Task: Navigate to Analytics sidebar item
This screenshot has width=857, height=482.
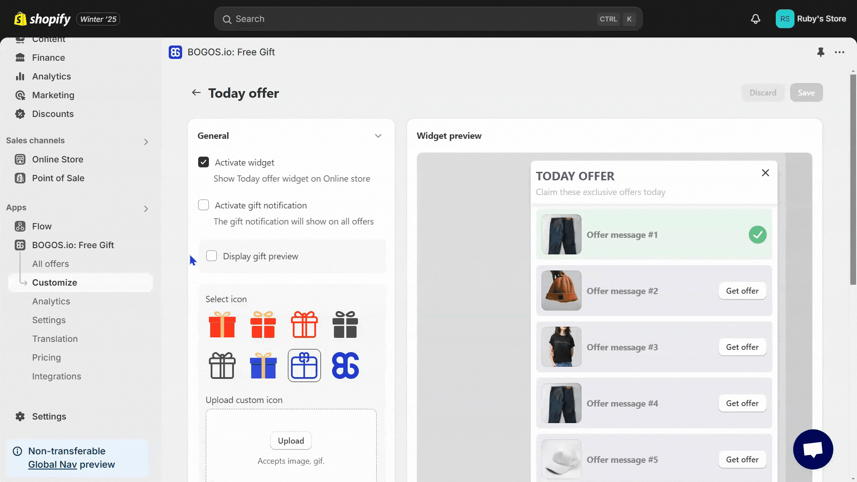Action: pyautogui.click(x=51, y=301)
